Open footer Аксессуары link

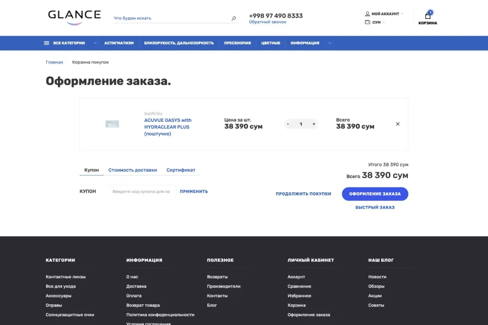(59, 296)
